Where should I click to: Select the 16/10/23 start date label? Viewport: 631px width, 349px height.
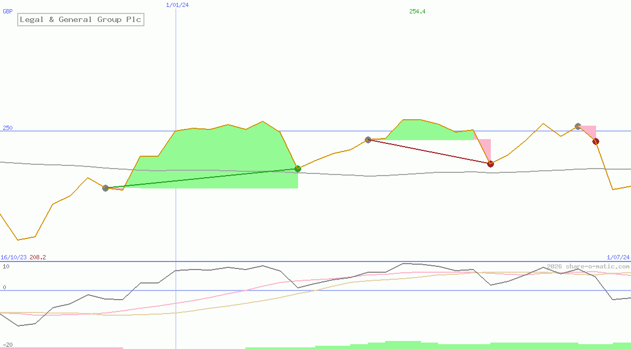13,257
